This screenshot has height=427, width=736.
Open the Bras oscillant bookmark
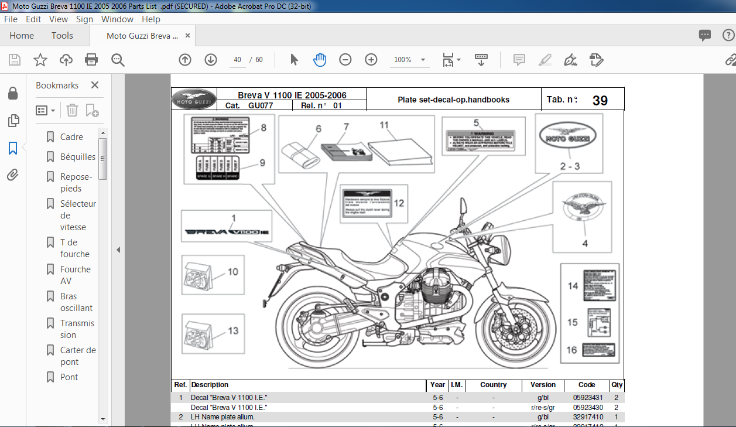tap(76, 302)
